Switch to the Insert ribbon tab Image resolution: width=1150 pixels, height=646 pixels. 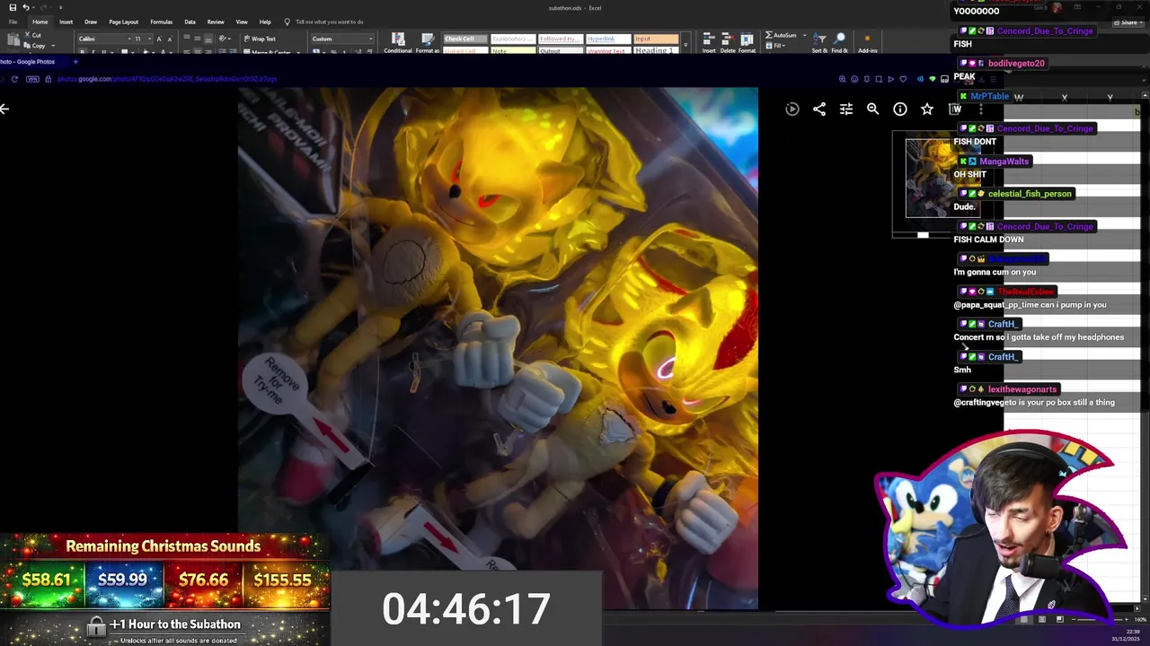click(x=66, y=22)
